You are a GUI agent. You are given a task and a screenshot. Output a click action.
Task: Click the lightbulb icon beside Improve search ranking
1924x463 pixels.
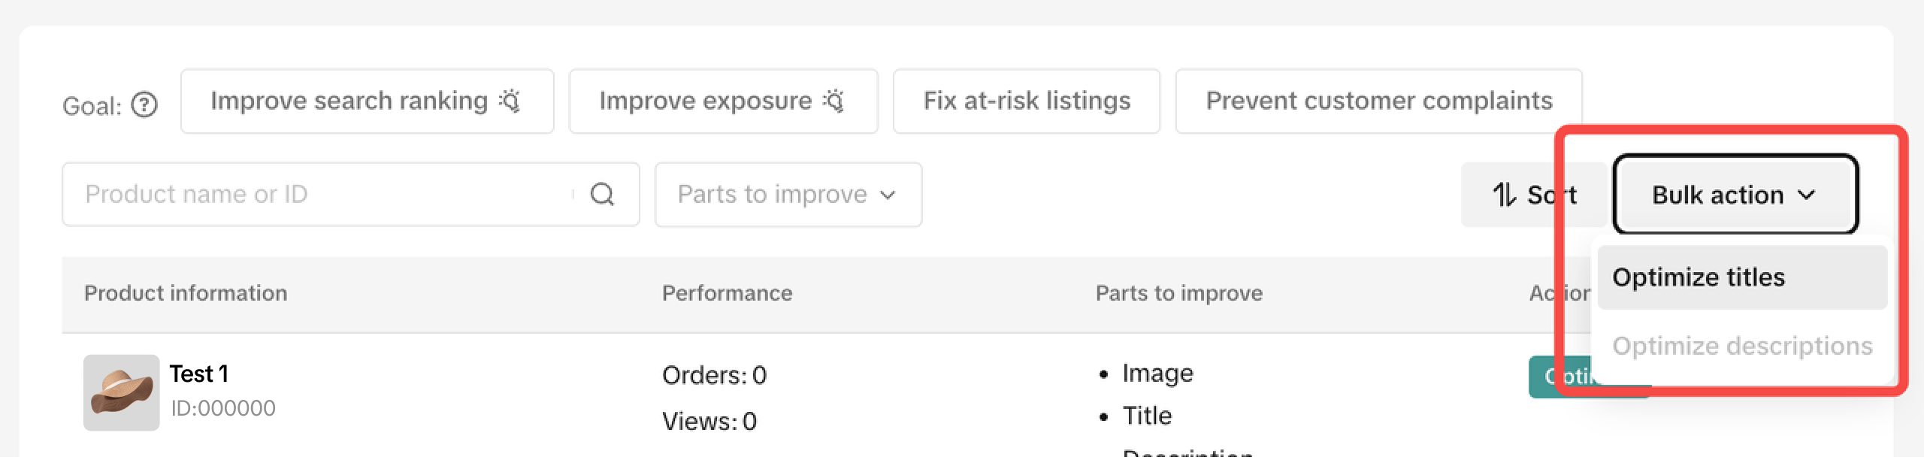pos(510,101)
